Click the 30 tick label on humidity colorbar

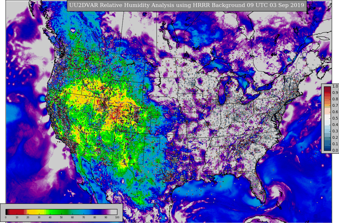pyautogui.click(x=39, y=217)
